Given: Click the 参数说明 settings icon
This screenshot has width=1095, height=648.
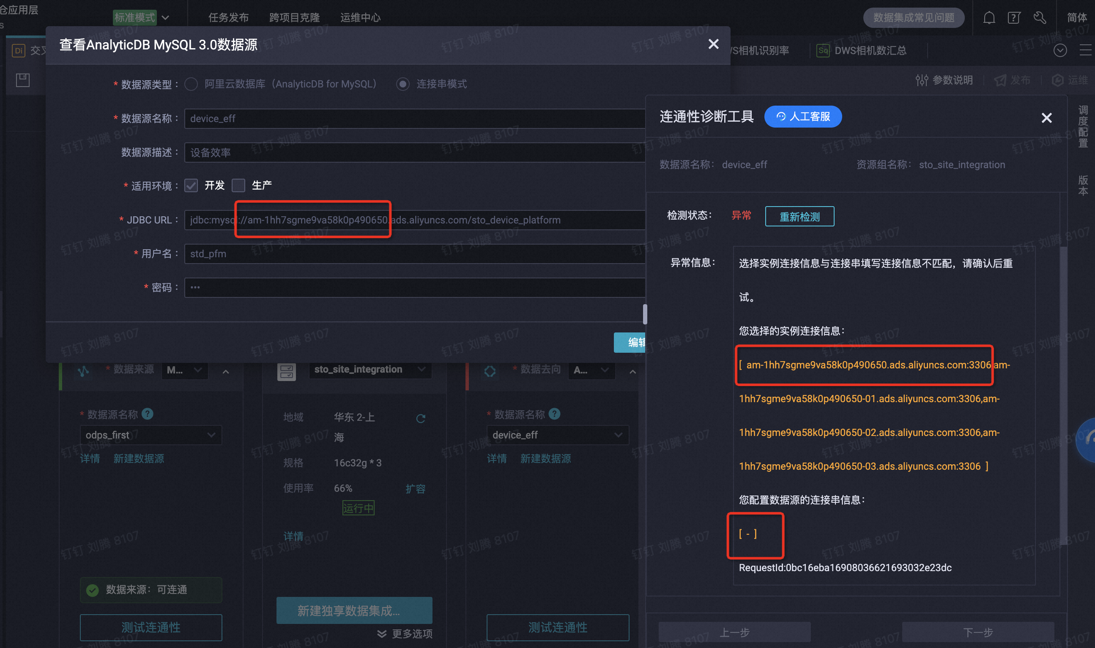Looking at the screenshot, I should pyautogui.click(x=922, y=80).
